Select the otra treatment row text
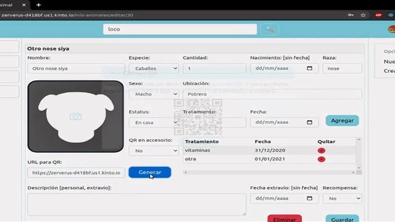 [191, 159]
